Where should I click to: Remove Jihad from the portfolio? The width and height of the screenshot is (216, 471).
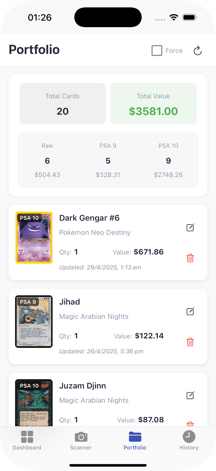coord(190,342)
